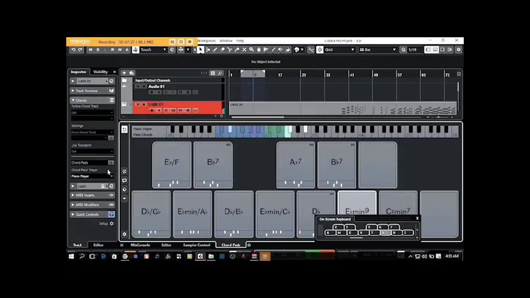Open the Piano Player chord pads dropdown

[x=92, y=176]
